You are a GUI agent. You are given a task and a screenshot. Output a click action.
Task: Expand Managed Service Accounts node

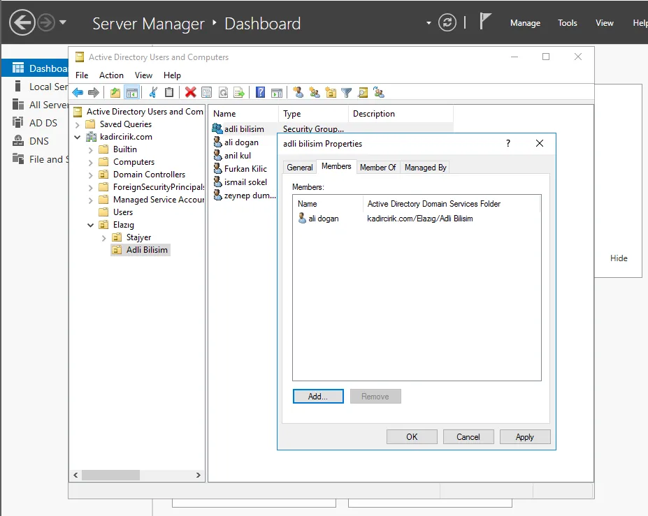pyautogui.click(x=90, y=200)
